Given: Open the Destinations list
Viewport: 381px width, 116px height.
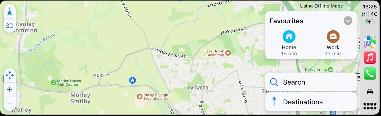Looking at the screenshot, I should tap(311, 102).
